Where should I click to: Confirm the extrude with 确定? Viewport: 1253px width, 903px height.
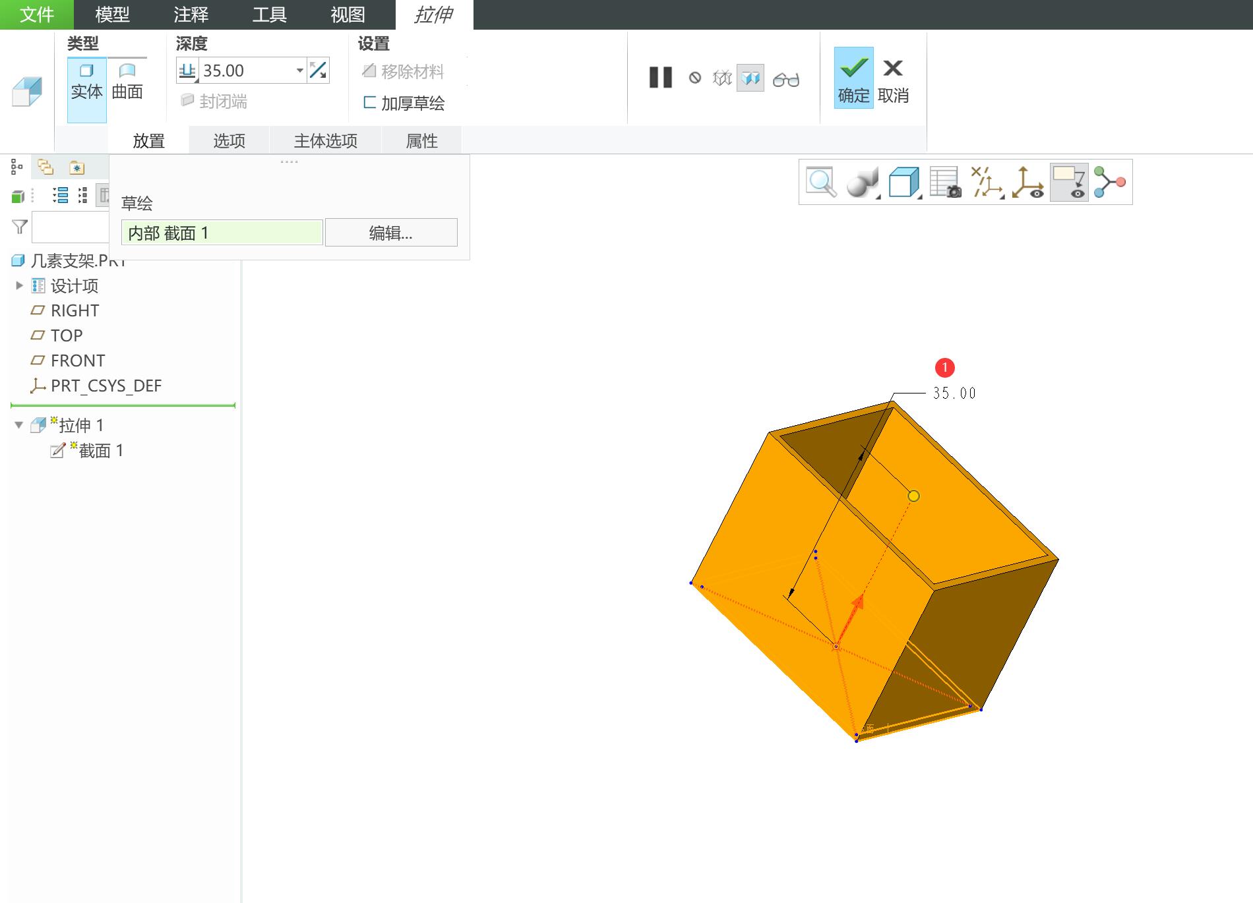coord(854,78)
